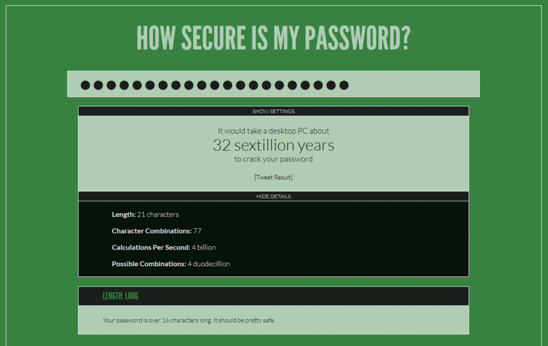
Task: Click the How Secure Is My Password heading
Action: pyautogui.click(x=273, y=37)
